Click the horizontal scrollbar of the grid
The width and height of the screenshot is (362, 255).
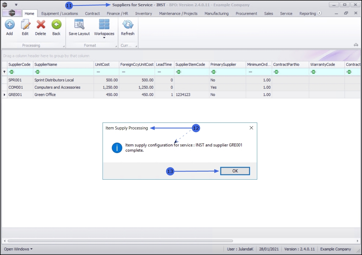coord(120,241)
